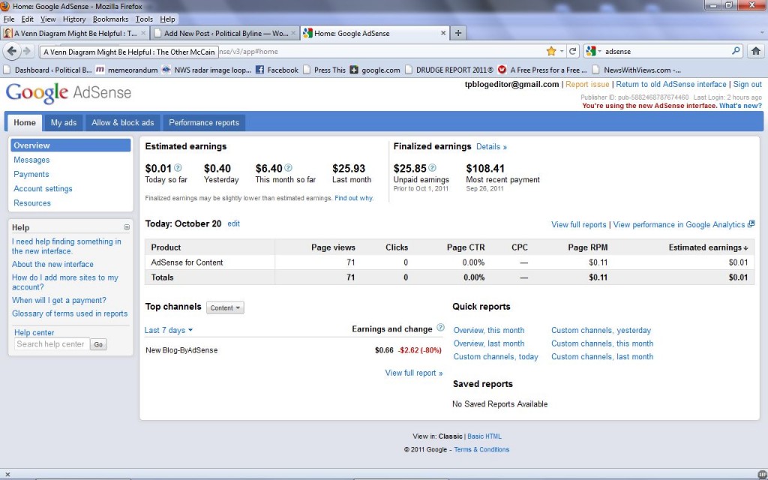This screenshot has width=768, height=480.
Task: Open Dashboard Political B... bookmark
Action: tap(47, 70)
